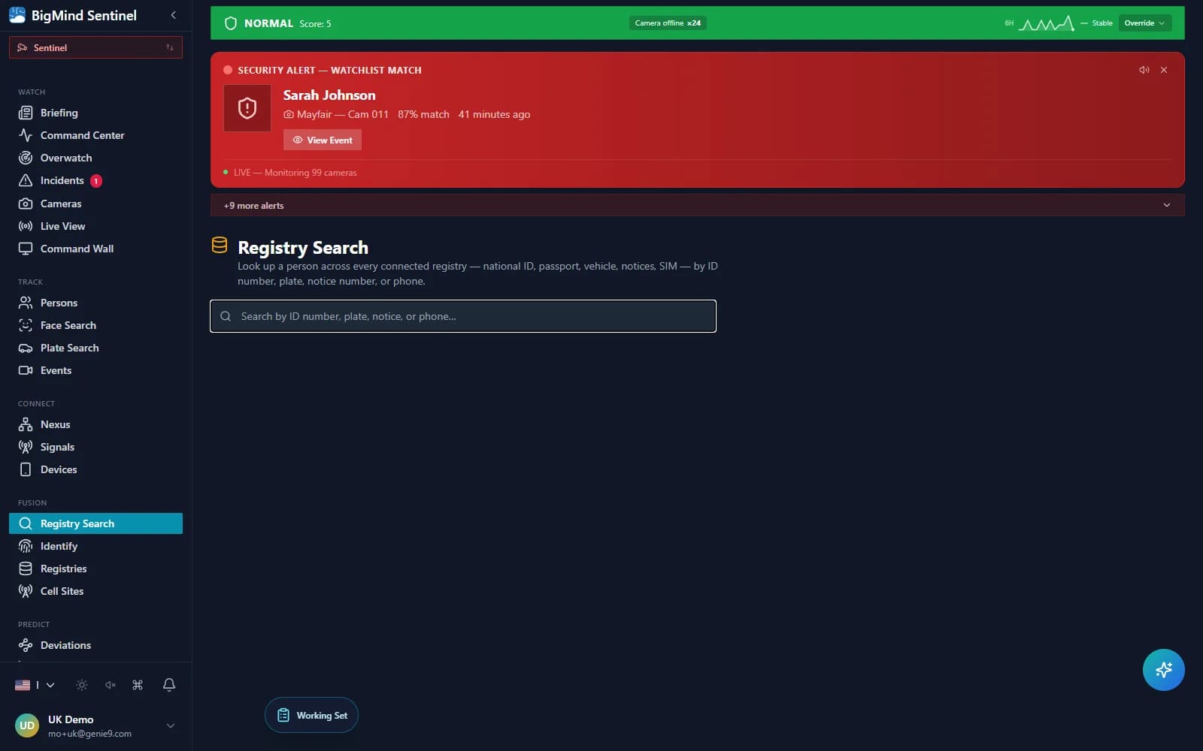1203x751 pixels.
Task: Click the BigMind Sentinel logo
Action: [x=17, y=15]
